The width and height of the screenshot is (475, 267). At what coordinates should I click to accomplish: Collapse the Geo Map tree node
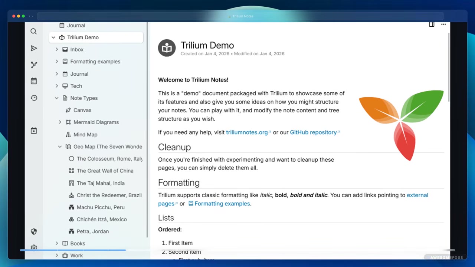pos(60,146)
